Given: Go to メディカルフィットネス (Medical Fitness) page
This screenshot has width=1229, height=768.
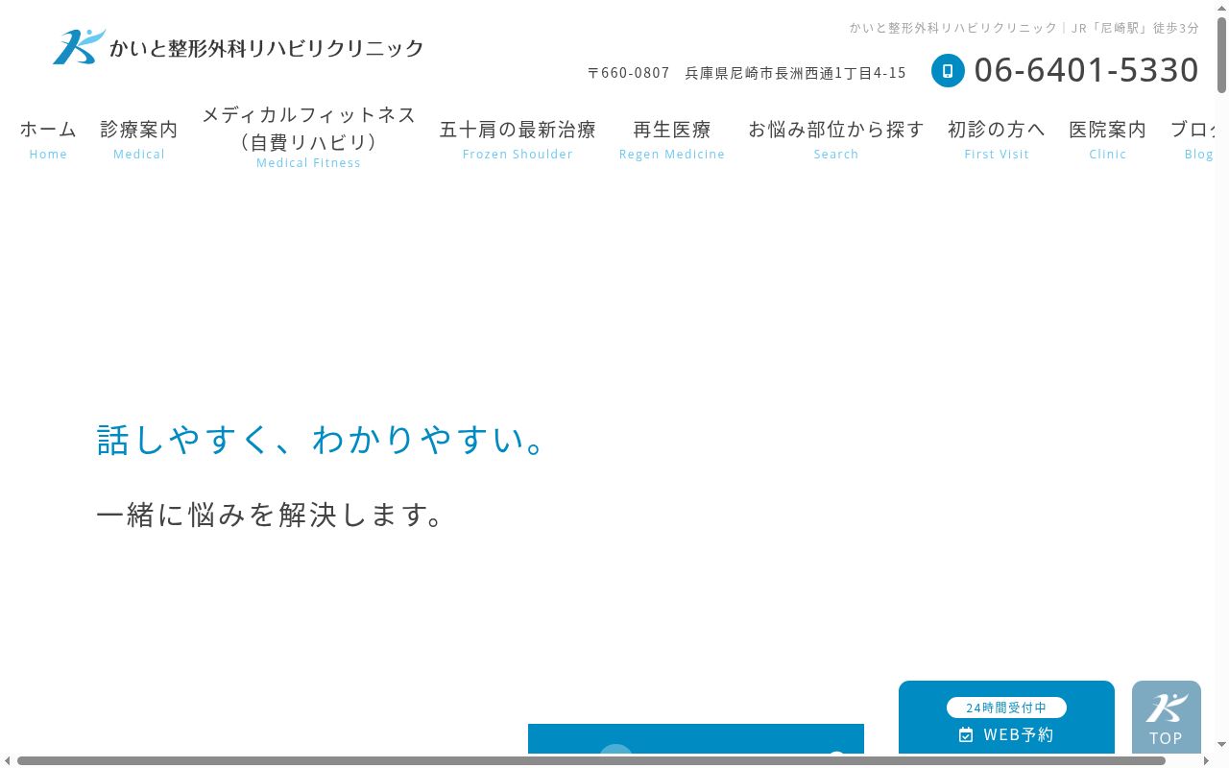Looking at the screenshot, I should tap(309, 136).
